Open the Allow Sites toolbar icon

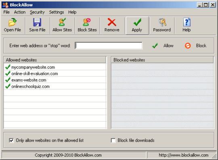coord(62,22)
